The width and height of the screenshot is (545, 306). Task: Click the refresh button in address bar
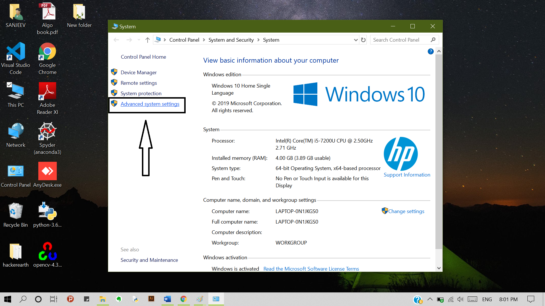[x=363, y=40]
